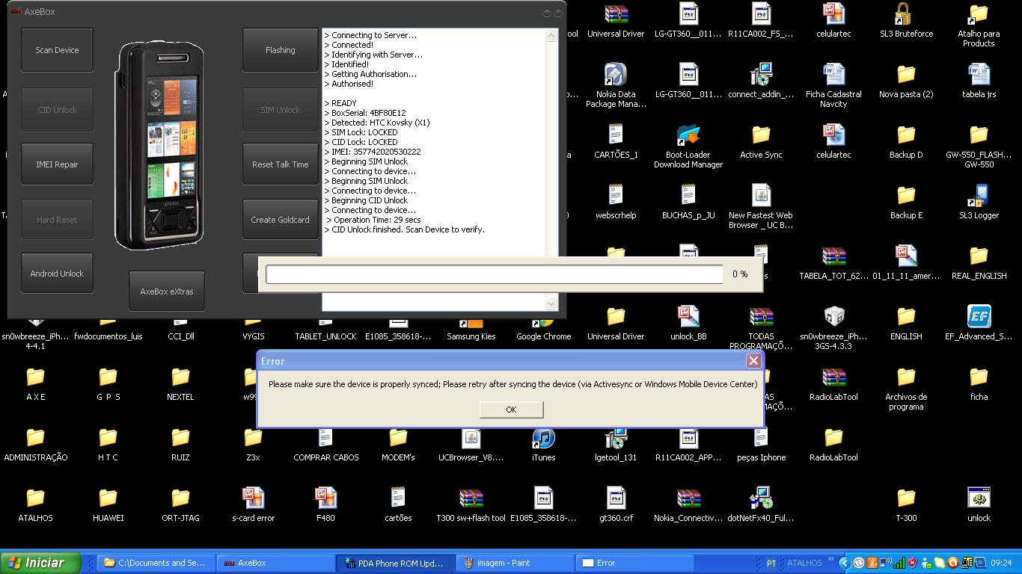Open AxeBox eXtras
Image resolution: width=1022 pixels, height=574 pixels.
[x=166, y=291]
